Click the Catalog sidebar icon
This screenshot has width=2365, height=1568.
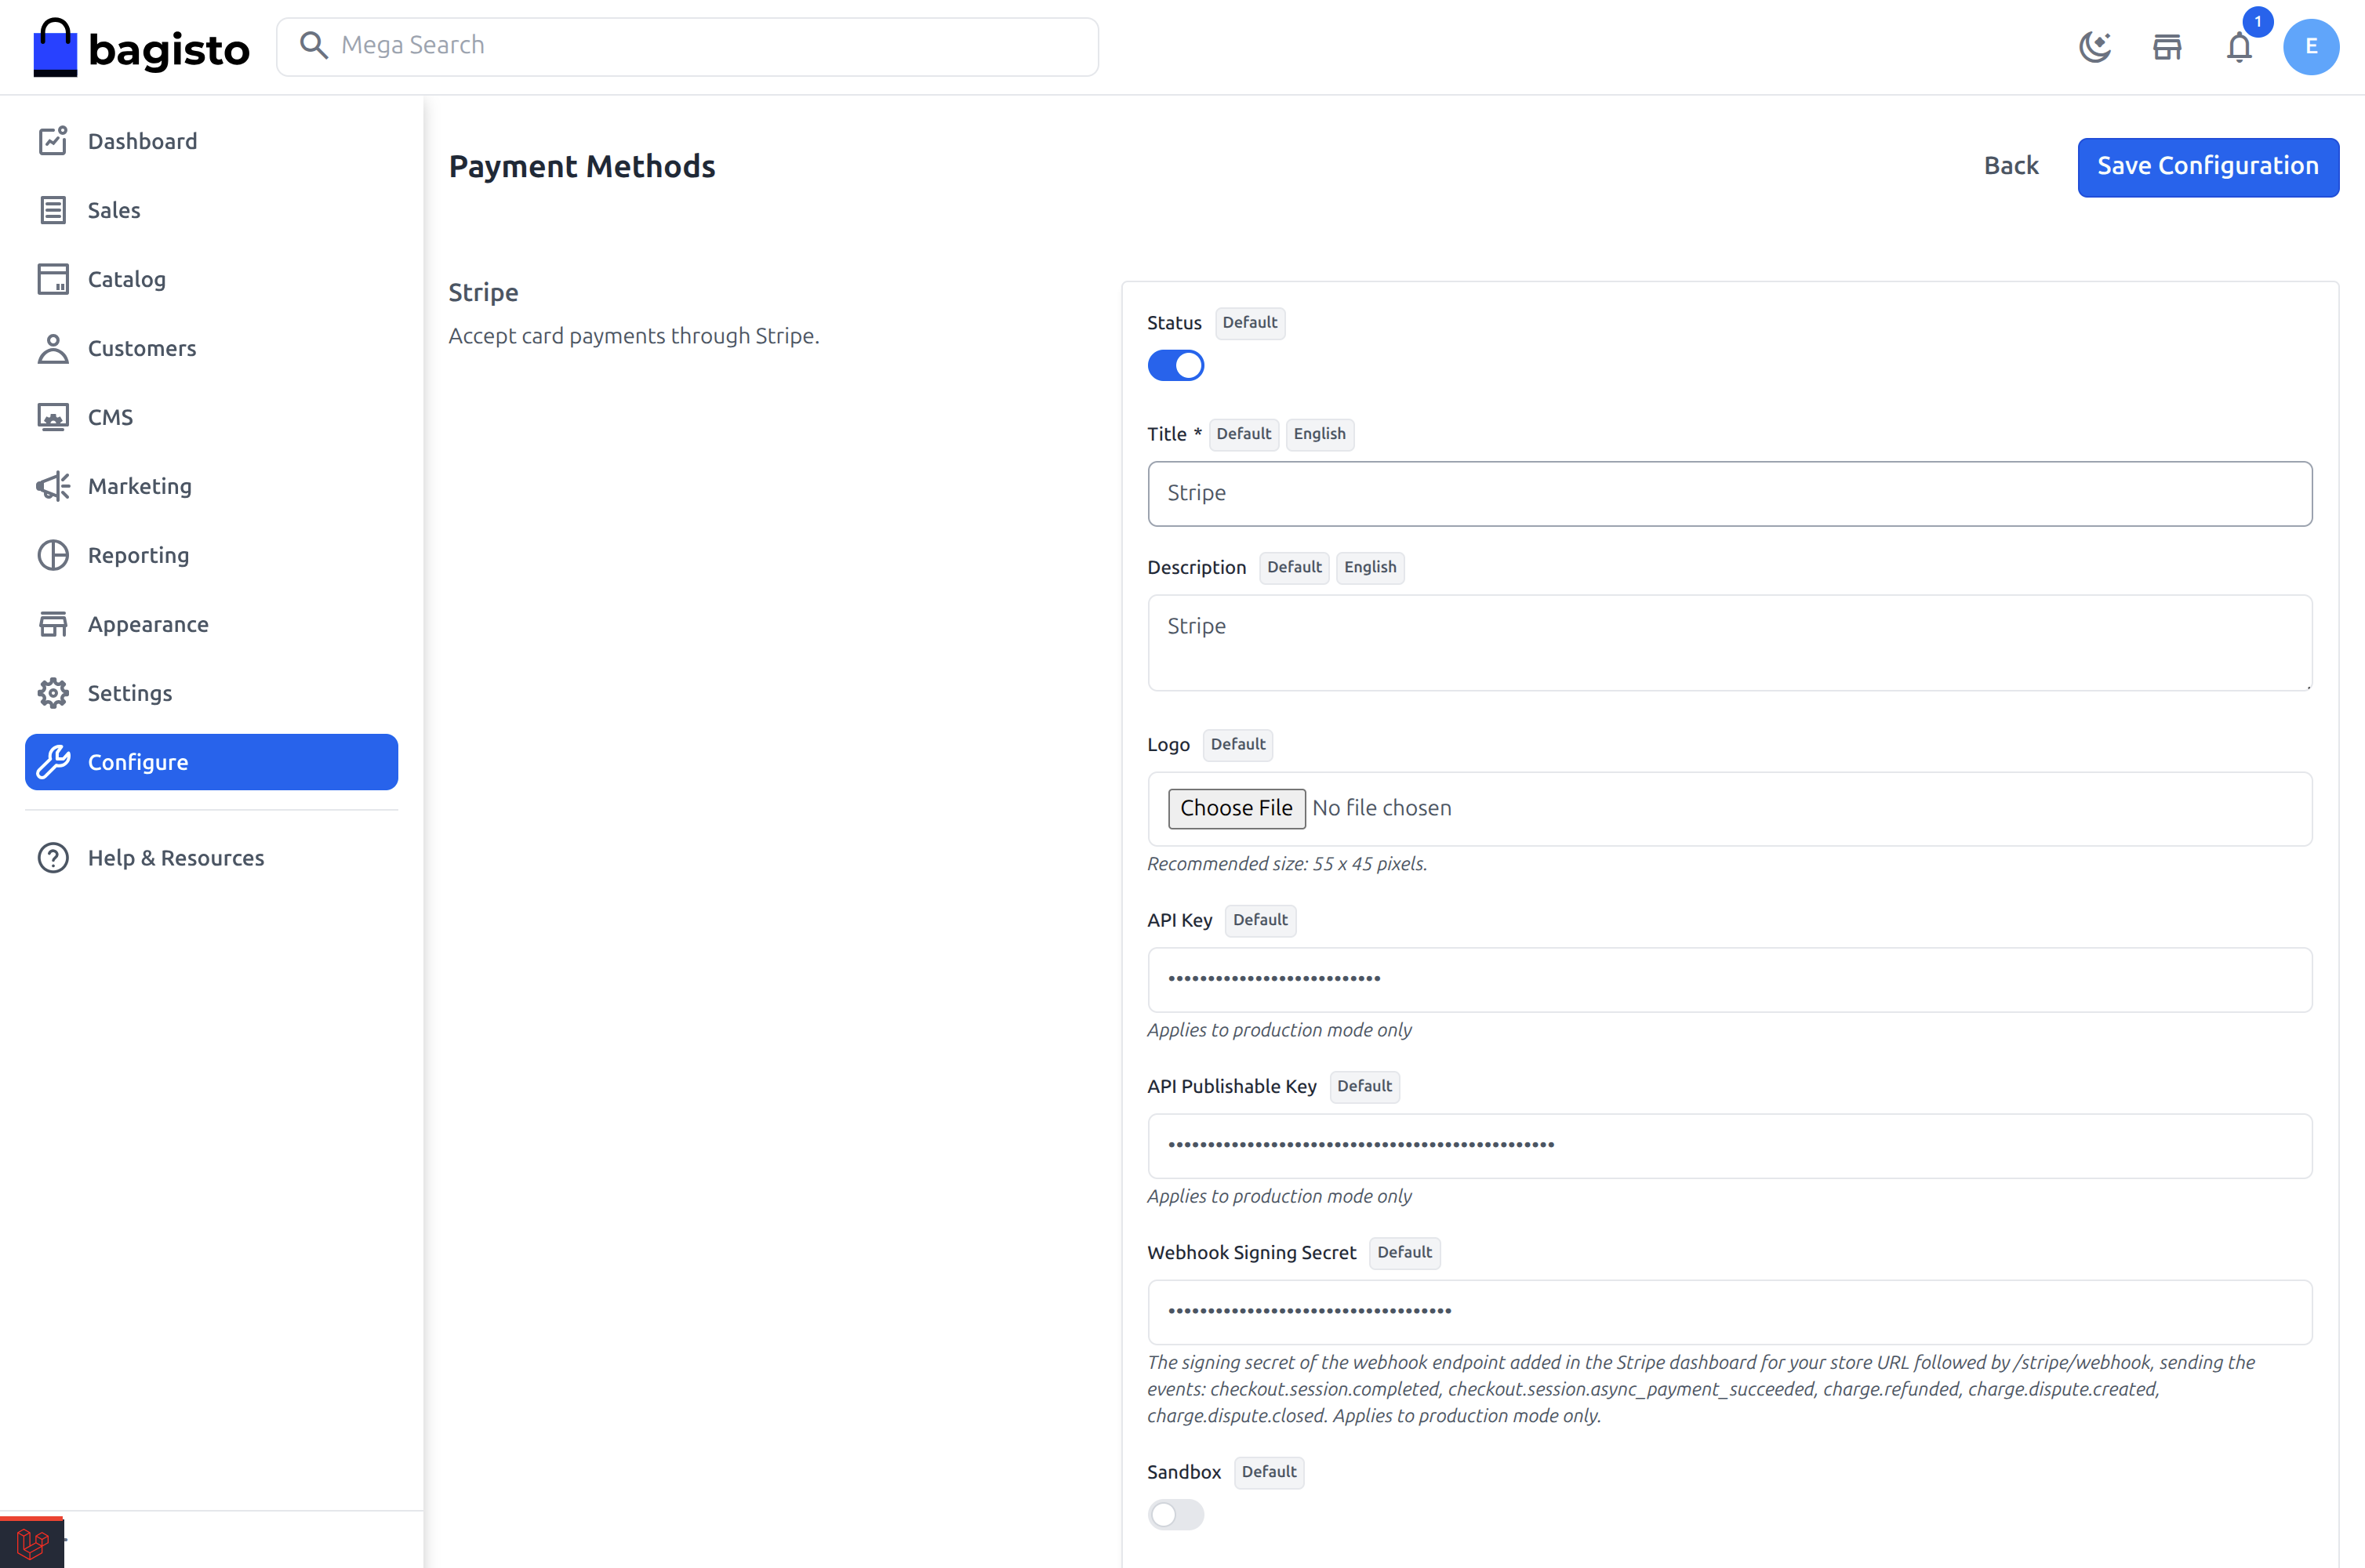tap(53, 279)
